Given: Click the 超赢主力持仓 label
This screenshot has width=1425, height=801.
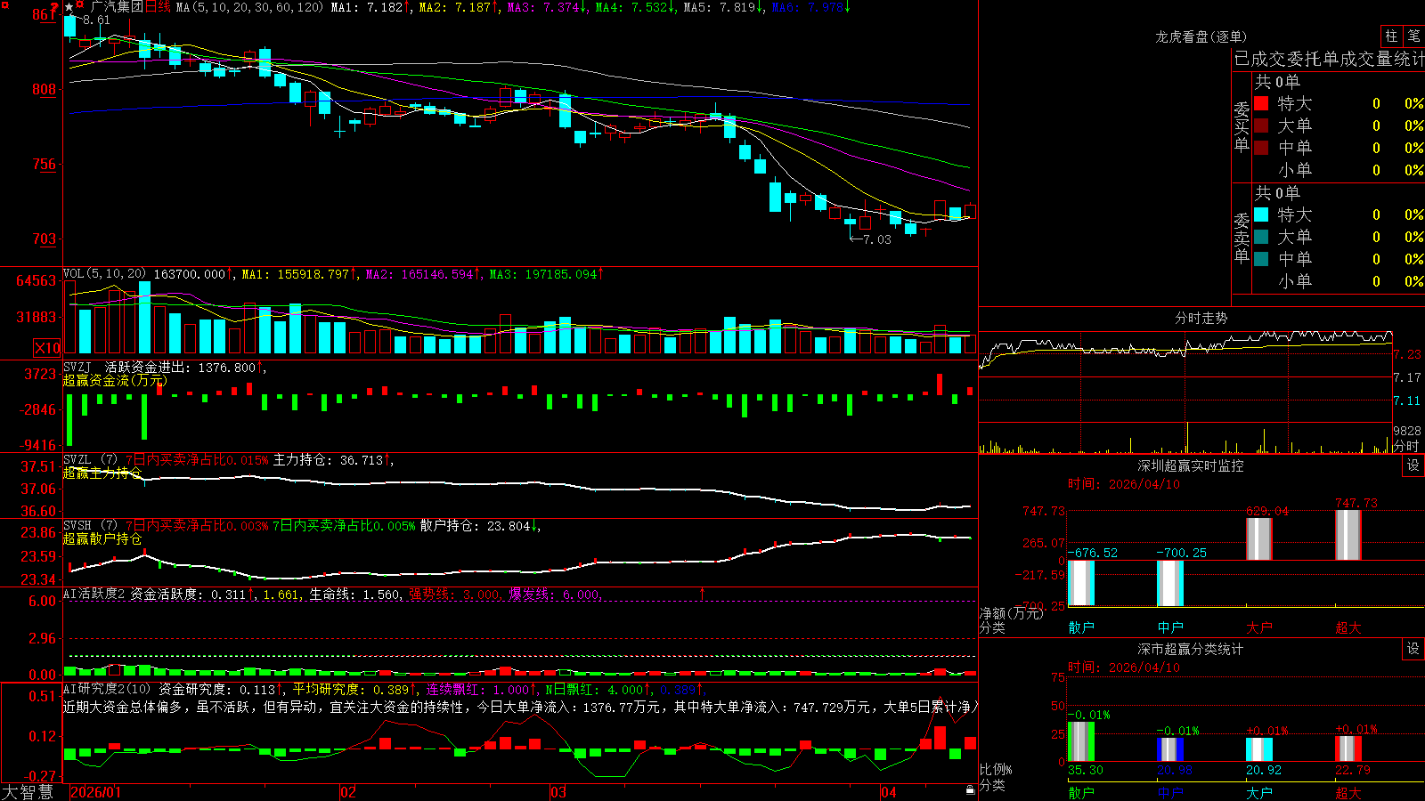Looking at the screenshot, I should coord(102,473).
